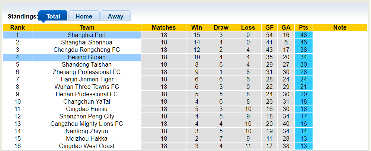Select the Beijing Guoan team row

click(87, 57)
